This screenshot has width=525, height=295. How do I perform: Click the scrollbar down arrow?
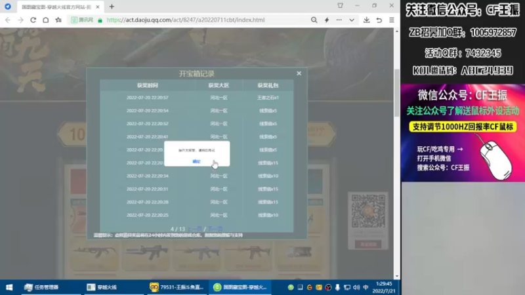click(x=397, y=276)
